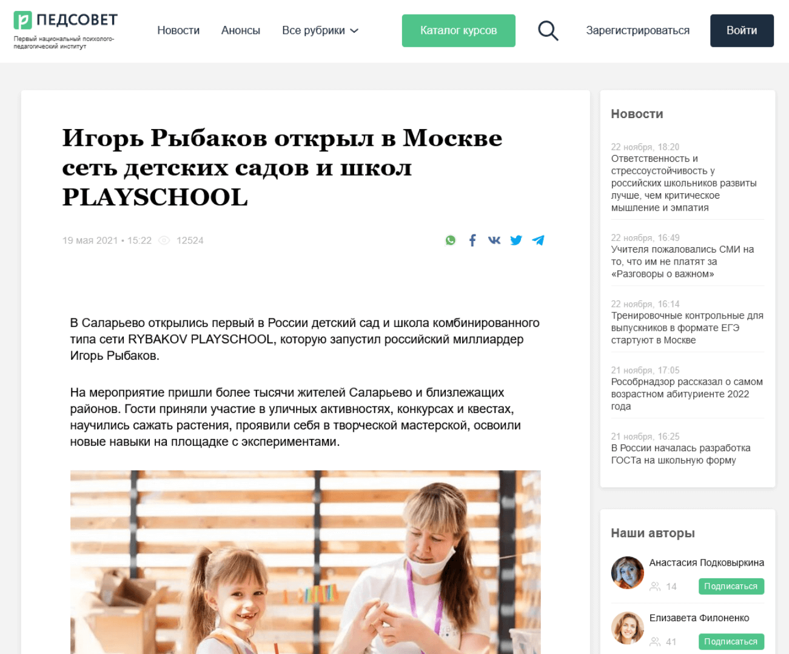The image size is (789, 654).
Task: Subscribe to Елизавета Филоненко
Action: click(x=731, y=641)
